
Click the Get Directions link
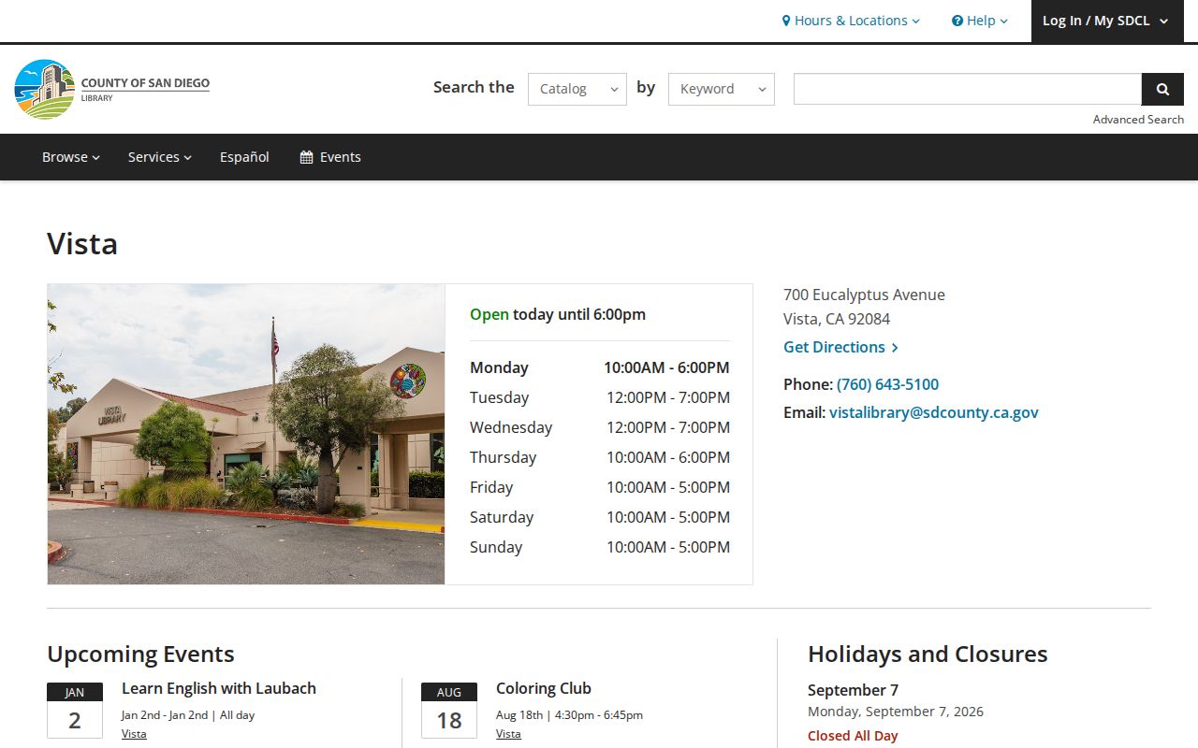(841, 347)
